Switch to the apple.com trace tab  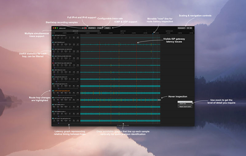point(123,31)
